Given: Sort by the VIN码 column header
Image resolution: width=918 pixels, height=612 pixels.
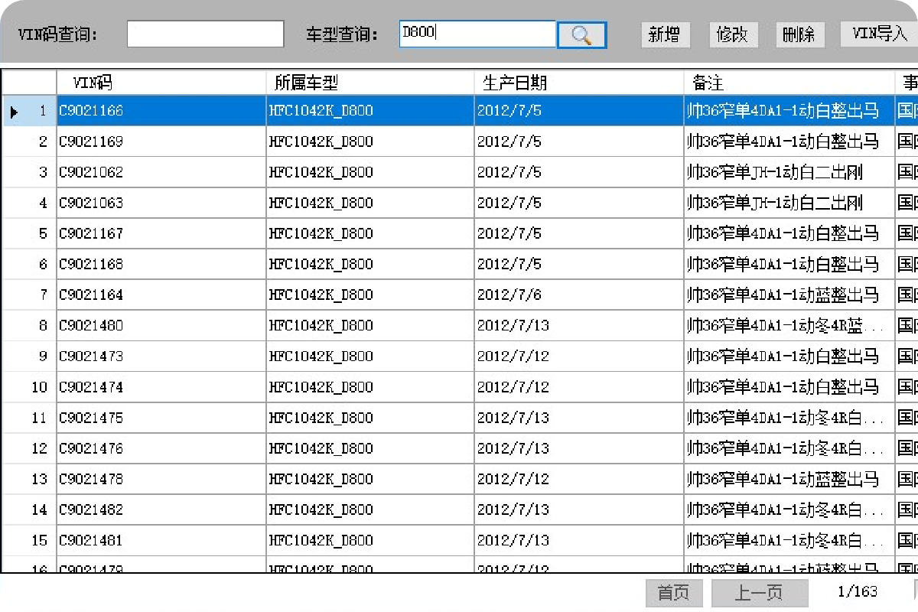Looking at the screenshot, I should (x=161, y=83).
